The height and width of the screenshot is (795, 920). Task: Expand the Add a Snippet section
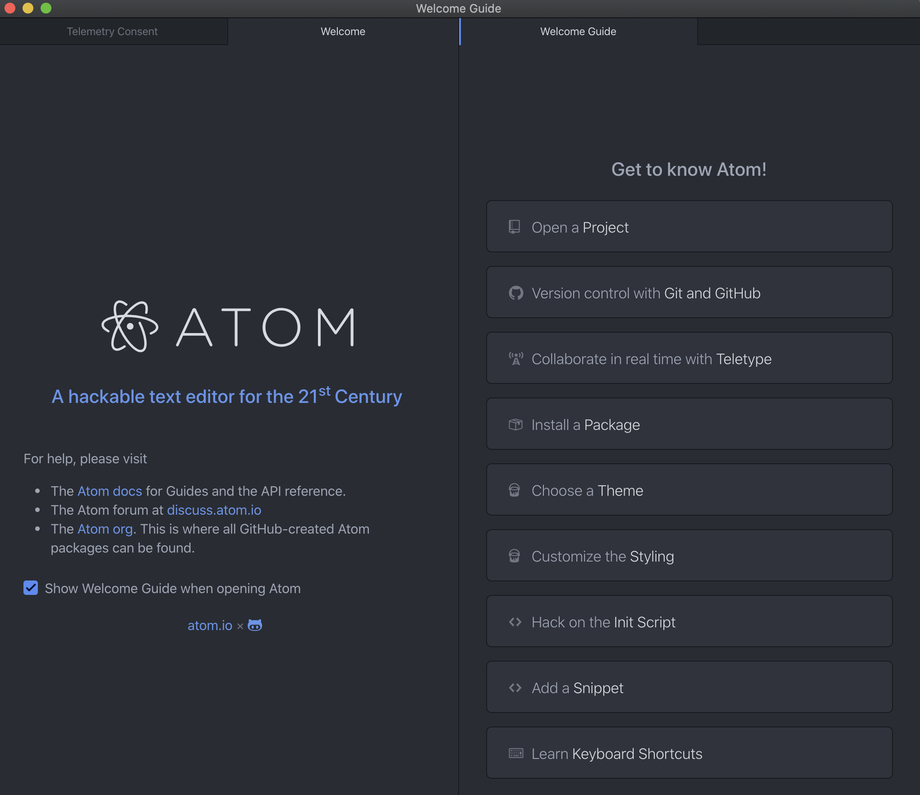click(x=689, y=687)
